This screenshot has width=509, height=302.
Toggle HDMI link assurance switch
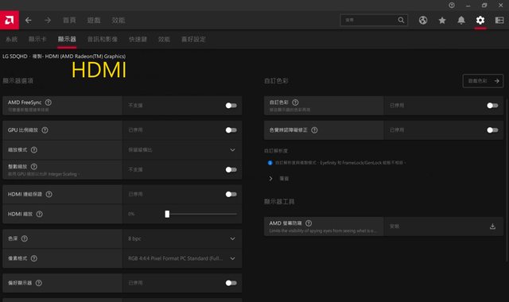click(231, 194)
